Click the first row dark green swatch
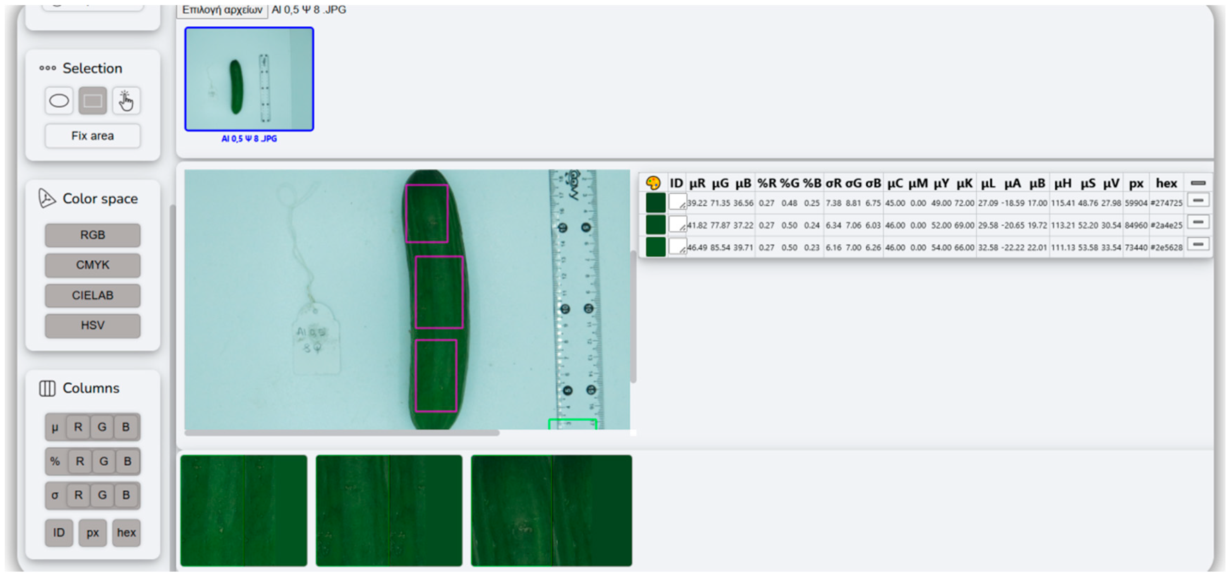This screenshot has width=1230, height=577. point(656,203)
